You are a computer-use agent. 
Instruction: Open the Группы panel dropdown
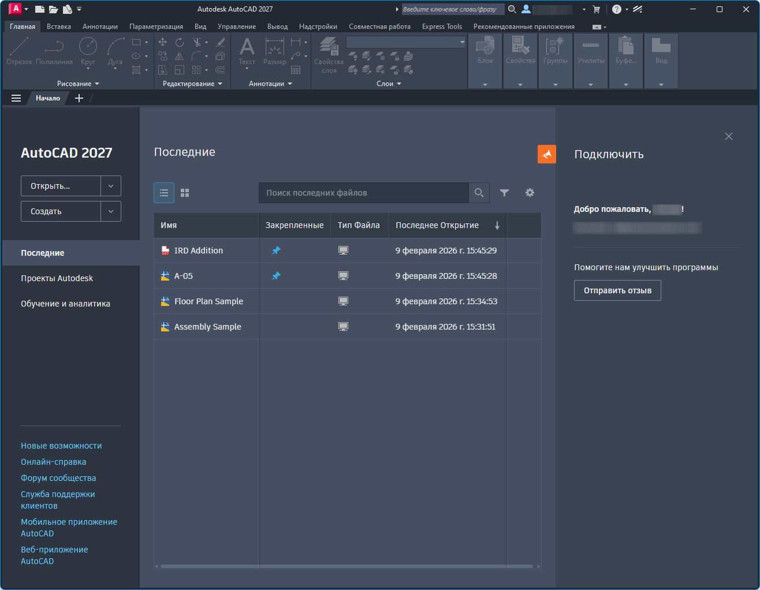pyautogui.click(x=556, y=84)
